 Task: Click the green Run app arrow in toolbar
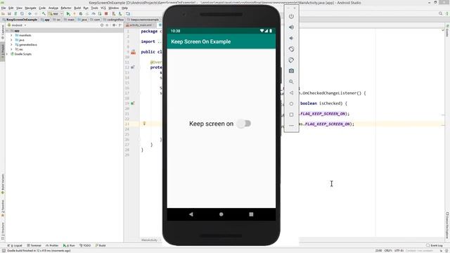point(68,13)
